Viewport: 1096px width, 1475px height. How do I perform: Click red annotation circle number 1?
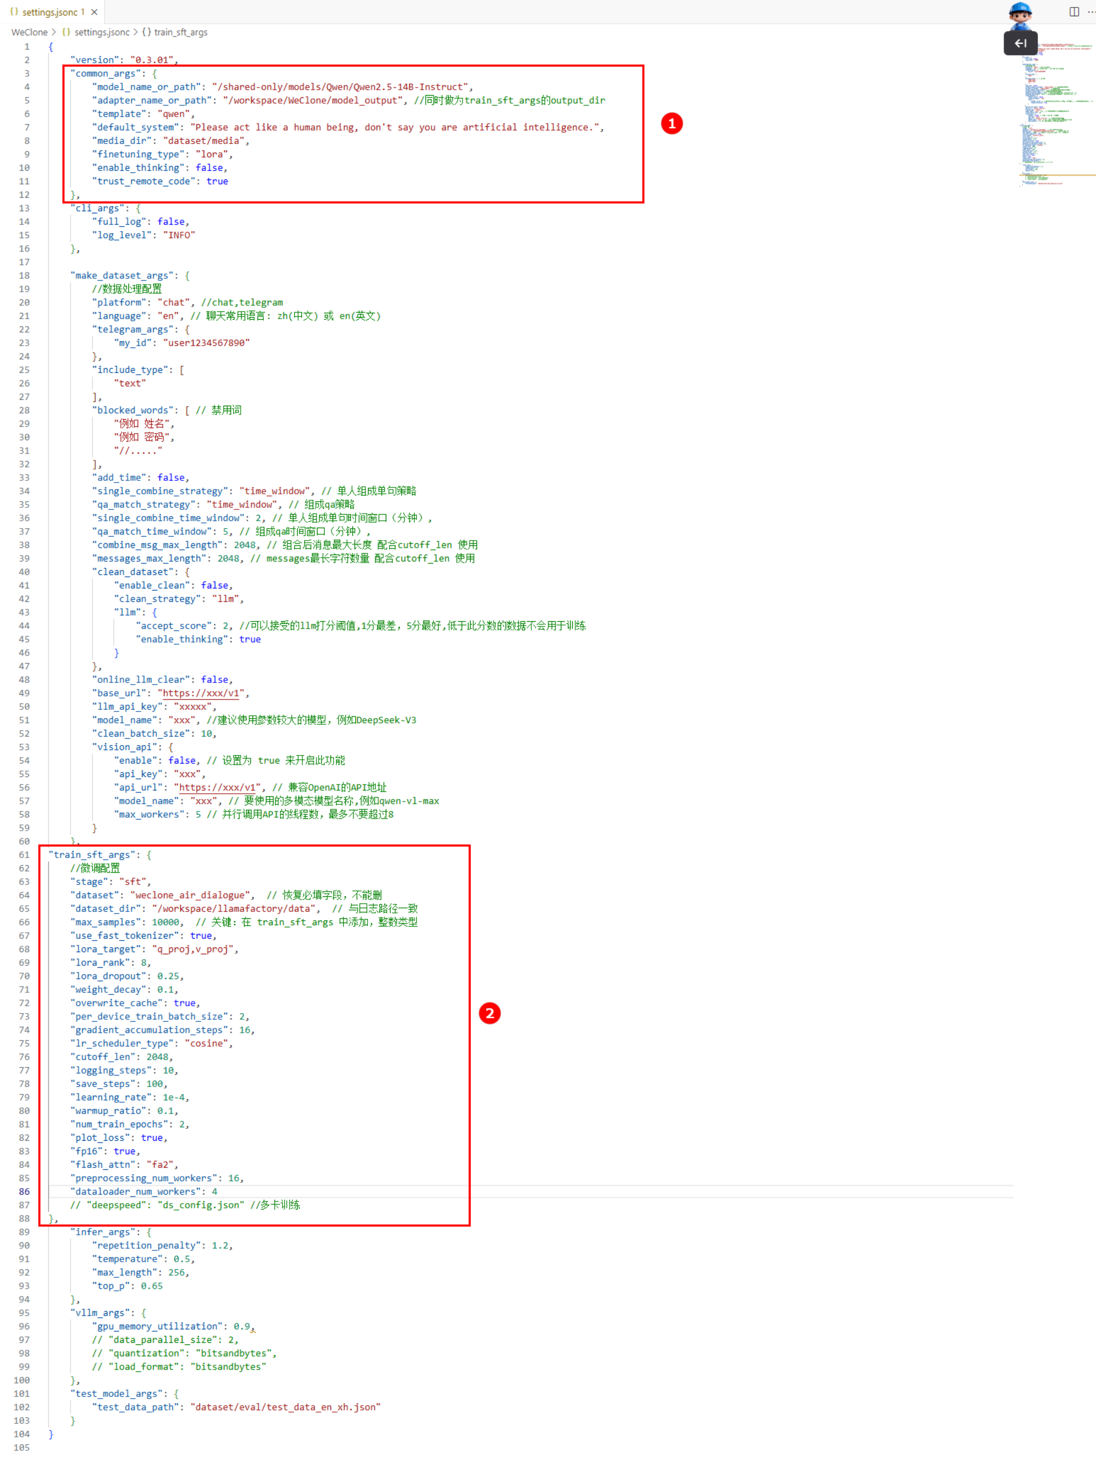(672, 124)
